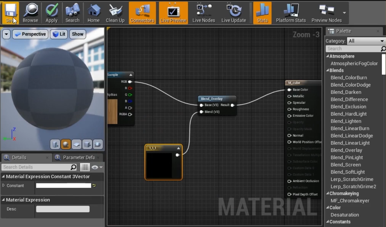
Task: Click the Show button in the viewport
Action: tap(78, 34)
